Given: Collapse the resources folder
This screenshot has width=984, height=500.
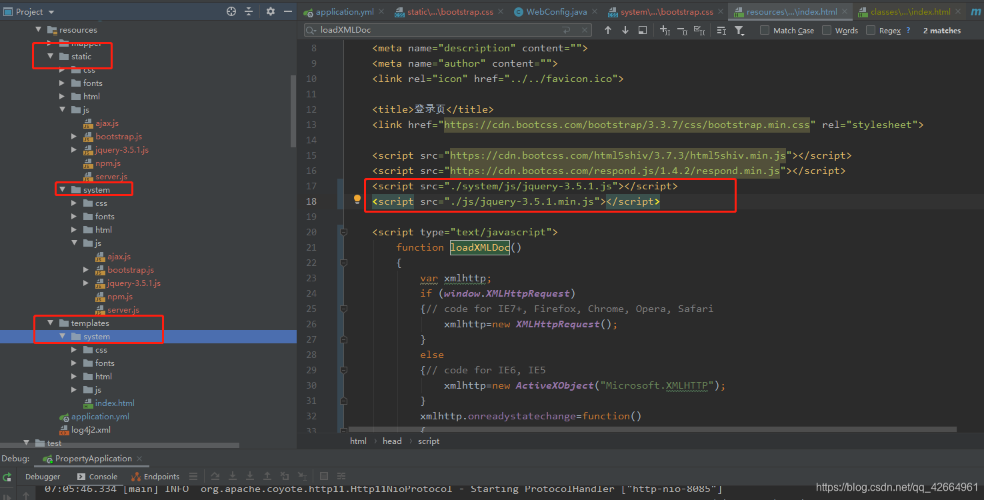Looking at the screenshot, I should point(38,30).
